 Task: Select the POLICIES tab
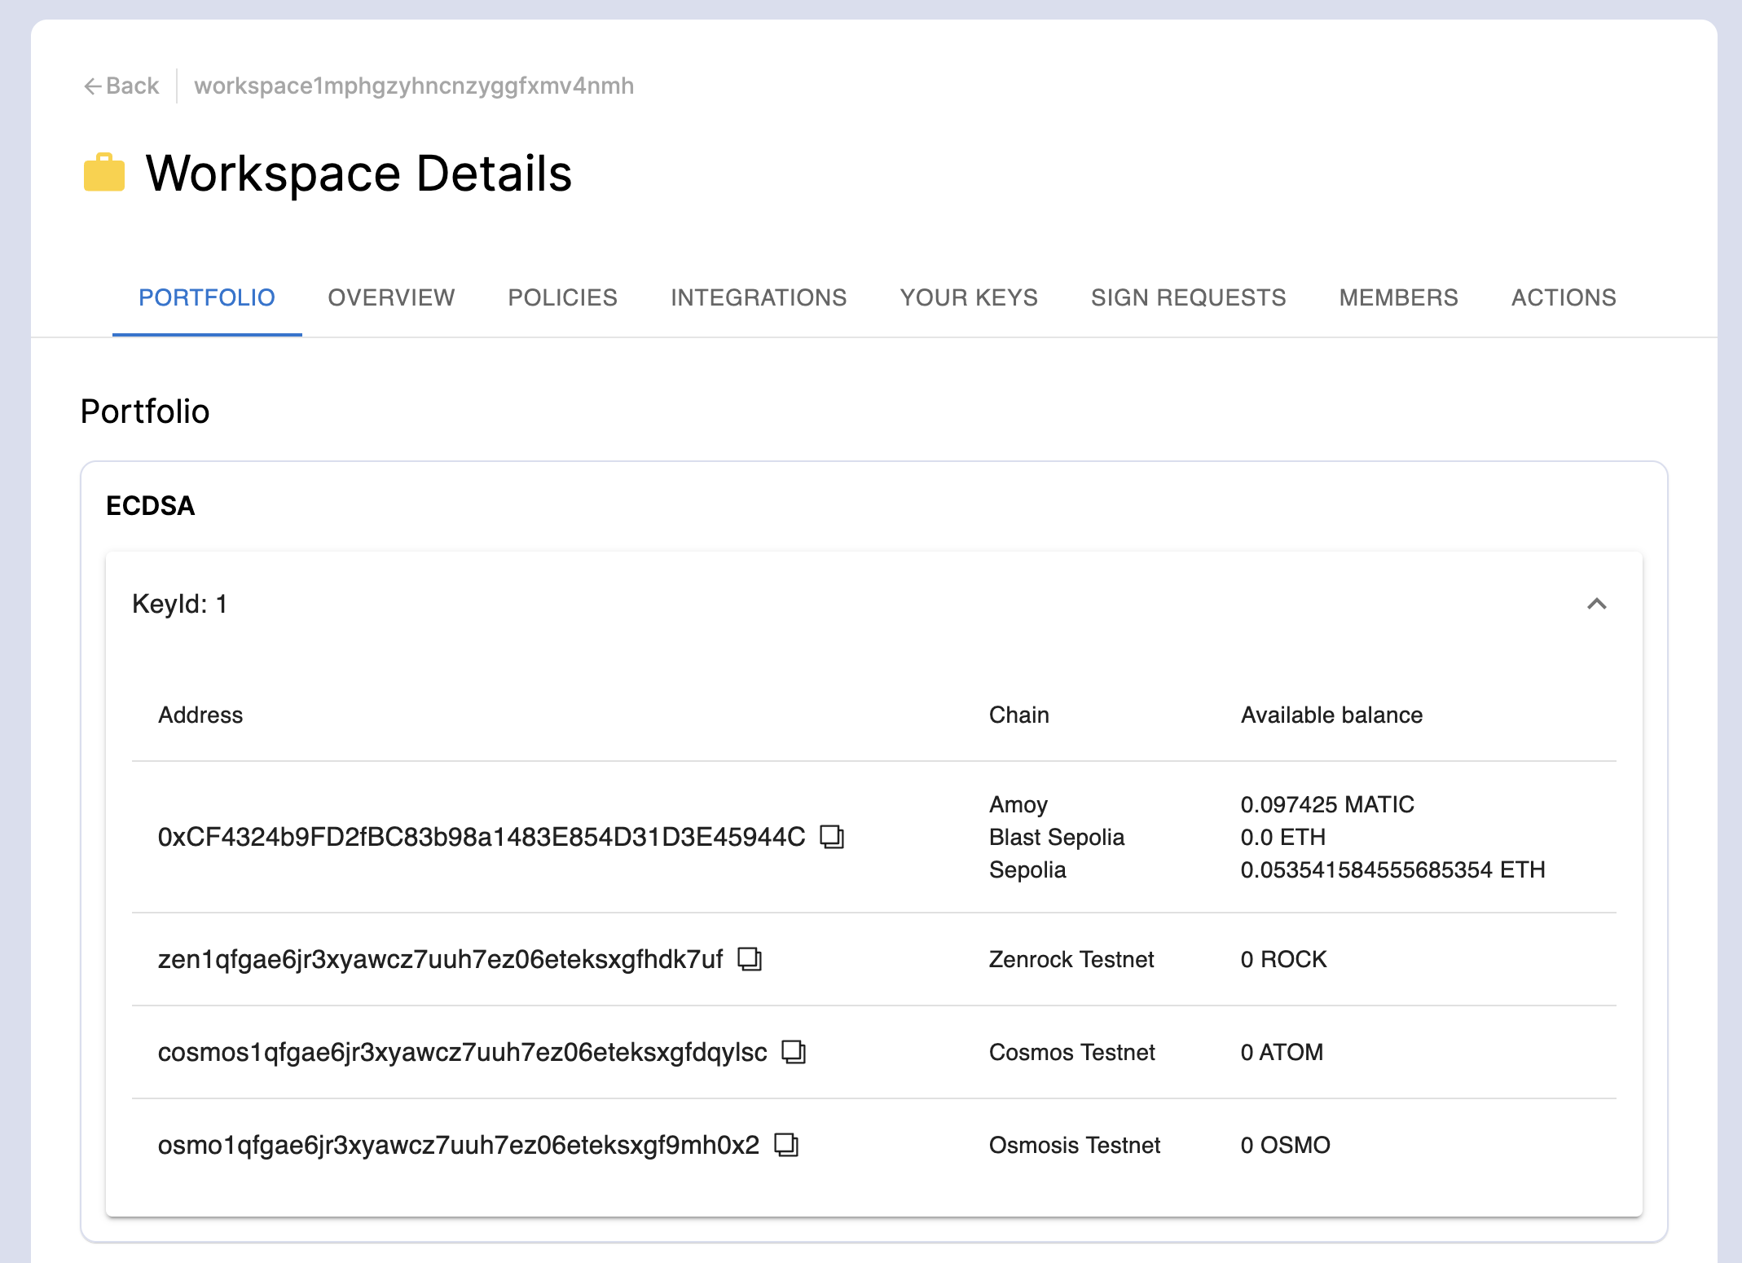tap(563, 297)
